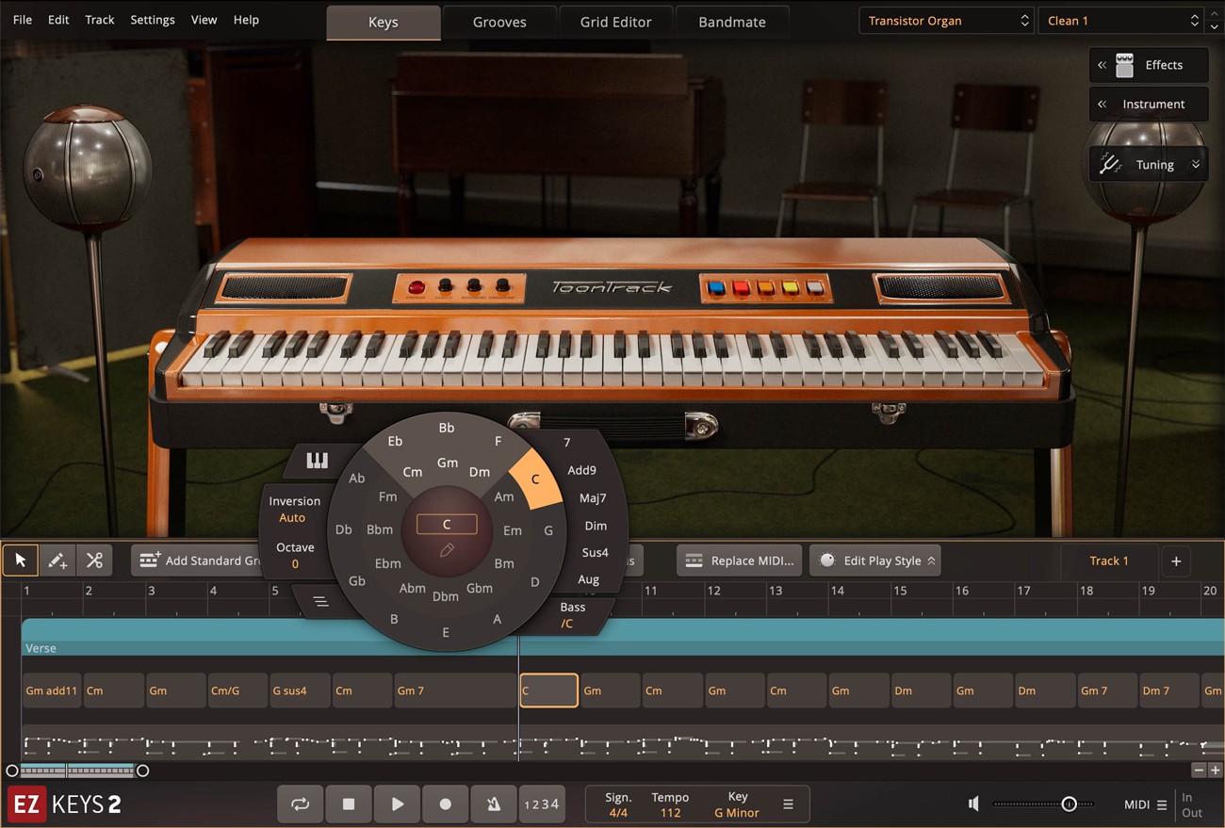Add a new track with the plus button
Image resolution: width=1225 pixels, height=828 pixels.
click(x=1176, y=560)
